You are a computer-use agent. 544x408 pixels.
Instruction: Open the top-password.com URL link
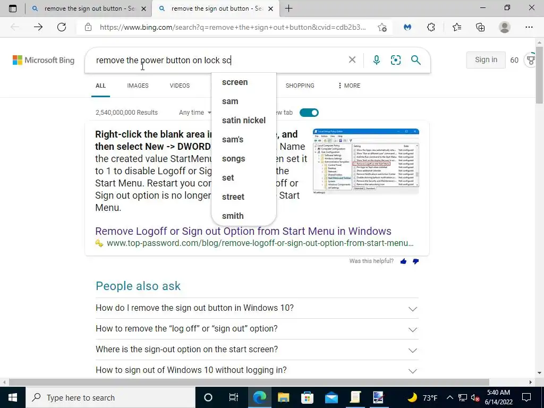coord(260,243)
